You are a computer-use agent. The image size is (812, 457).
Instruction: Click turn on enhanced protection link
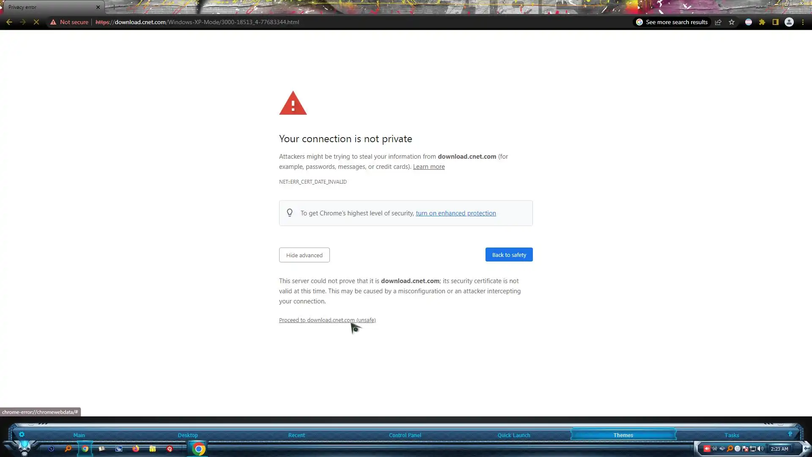pos(455,213)
